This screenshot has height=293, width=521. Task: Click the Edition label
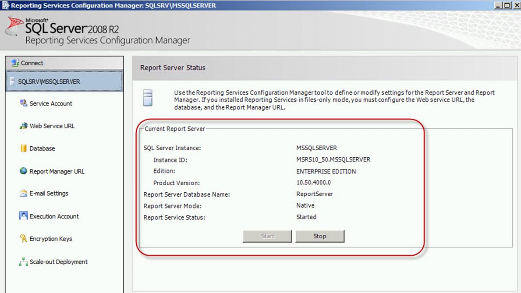pos(164,171)
